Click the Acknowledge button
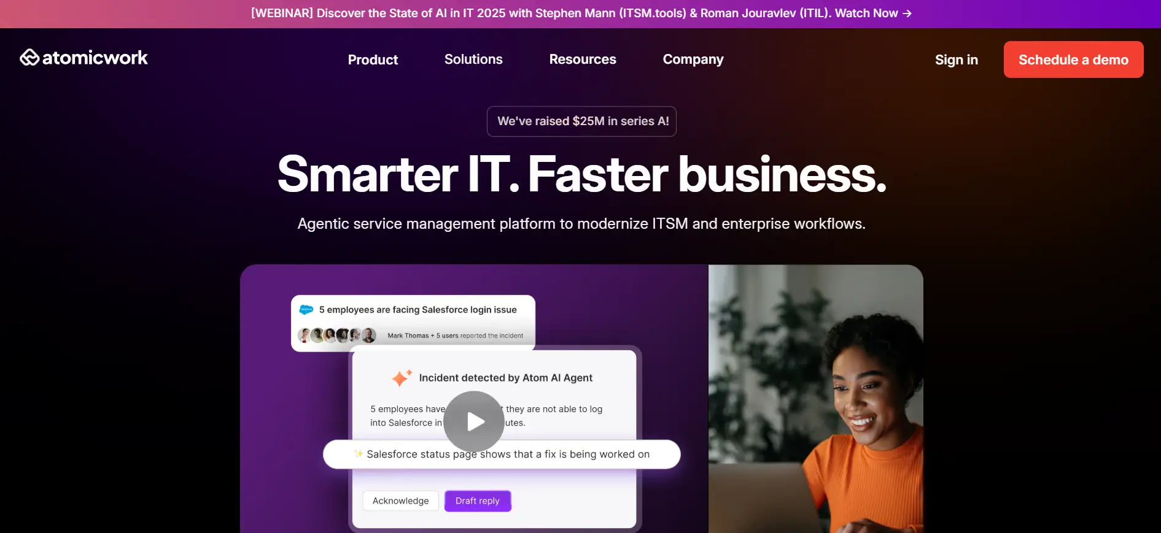The width and height of the screenshot is (1161, 533). pos(400,500)
